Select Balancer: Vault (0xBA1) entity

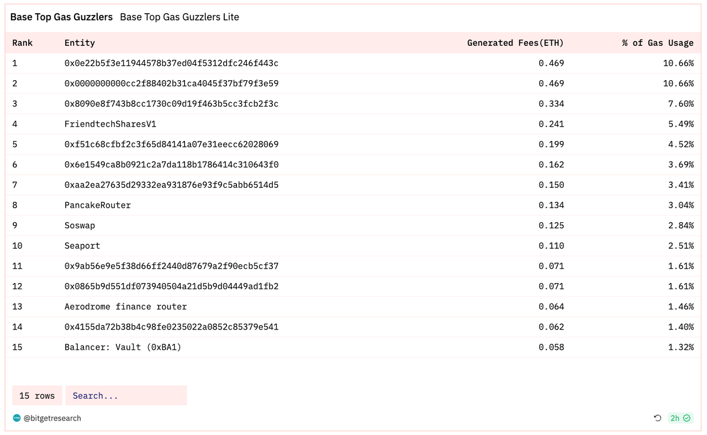[123, 347]
